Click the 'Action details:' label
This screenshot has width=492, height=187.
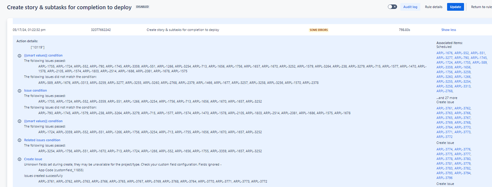point(27,41)
